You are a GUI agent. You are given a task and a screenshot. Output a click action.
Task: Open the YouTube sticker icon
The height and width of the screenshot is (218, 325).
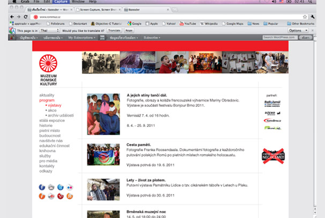tap(51, 197)
